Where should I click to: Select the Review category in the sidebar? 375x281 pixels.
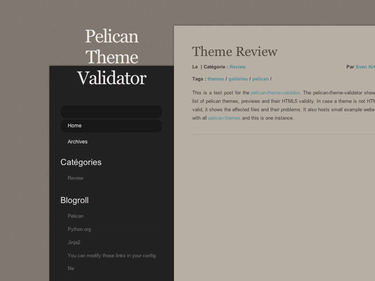[75, 178]
